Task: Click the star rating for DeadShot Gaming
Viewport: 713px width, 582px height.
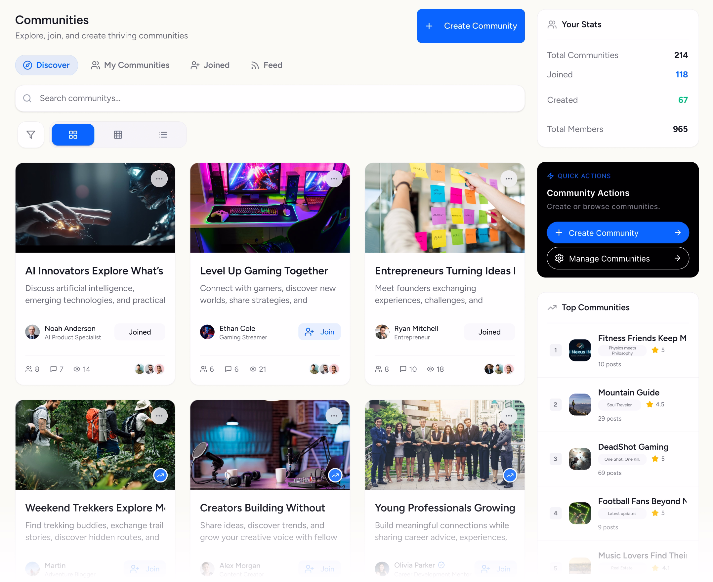Action: (658, 459)
